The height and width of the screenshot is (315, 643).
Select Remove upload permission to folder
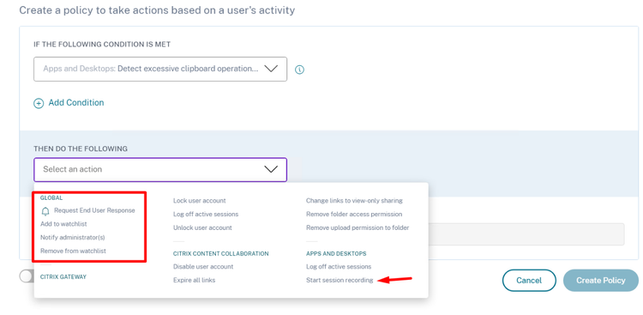[x=358, y=227]
